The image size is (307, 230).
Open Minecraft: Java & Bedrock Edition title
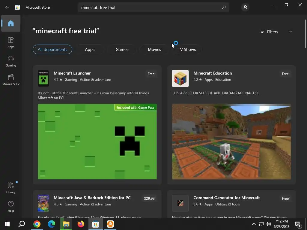point(92,198)
